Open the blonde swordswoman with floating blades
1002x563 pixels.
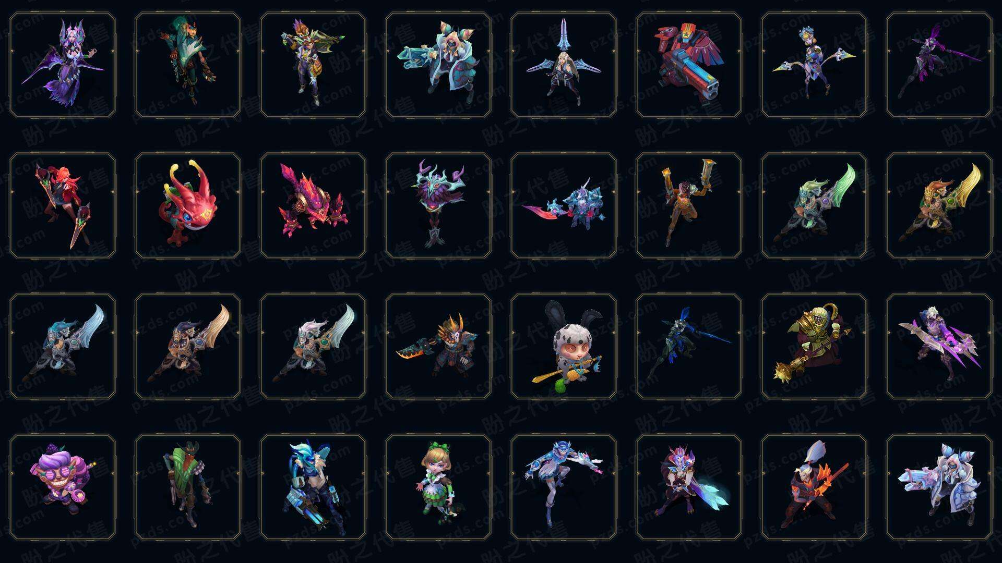564,65
